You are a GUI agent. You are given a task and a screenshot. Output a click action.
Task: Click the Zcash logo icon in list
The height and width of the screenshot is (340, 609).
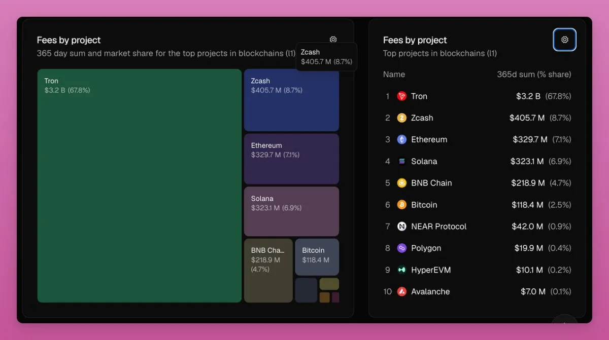(x=402, y=118)
